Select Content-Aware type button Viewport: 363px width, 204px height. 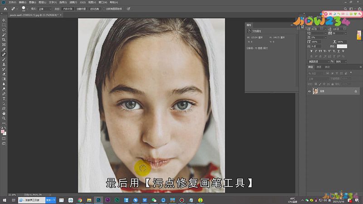click(68, 9)
